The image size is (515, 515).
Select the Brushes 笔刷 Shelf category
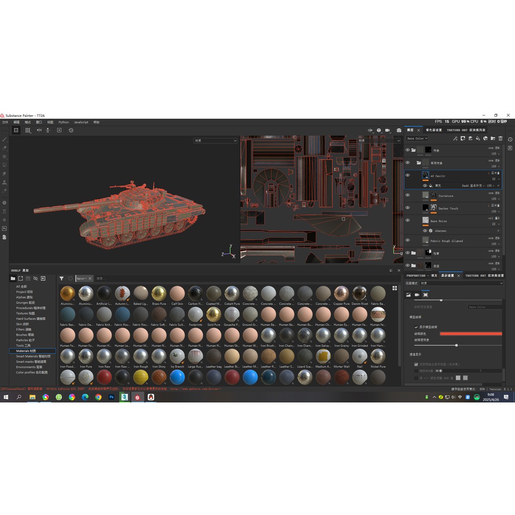click(25, 335)
